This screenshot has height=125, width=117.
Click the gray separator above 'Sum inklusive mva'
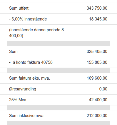point(58,108)
